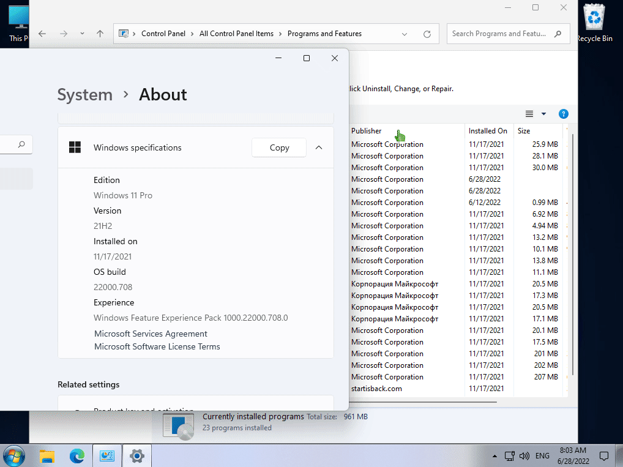Screen dimensions: 623x467
Task: Open the view options dropdown arrow
Action: pos(543,114)
